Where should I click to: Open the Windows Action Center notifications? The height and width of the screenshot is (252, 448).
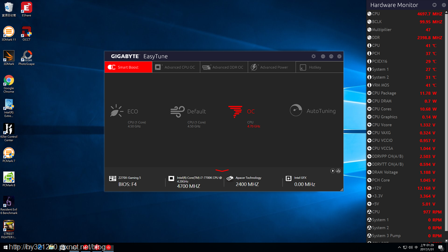(x=441, y=248)
